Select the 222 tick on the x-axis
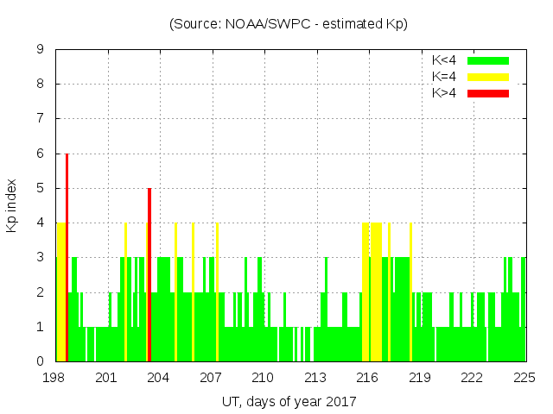Image resolution: width=553 pixels, height=414 pixels. [472, 378]
